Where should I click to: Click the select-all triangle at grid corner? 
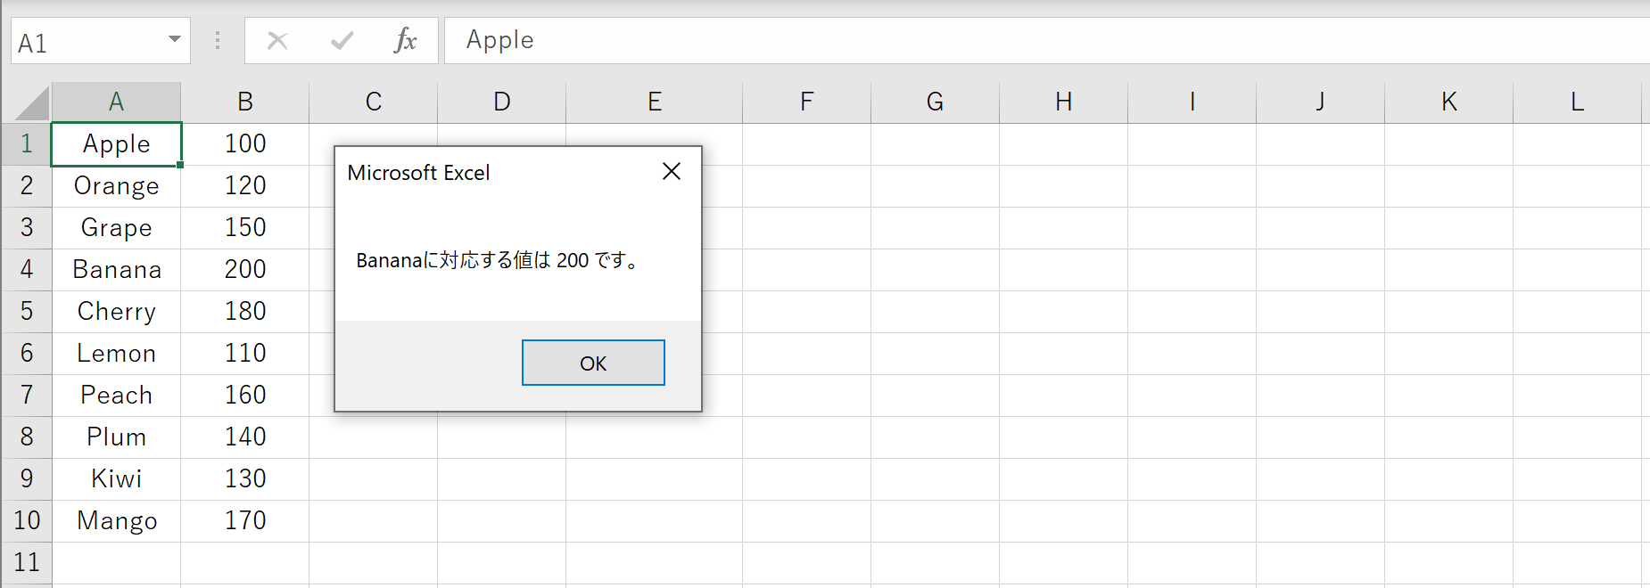pyautogui.click(x=33, y=102)
